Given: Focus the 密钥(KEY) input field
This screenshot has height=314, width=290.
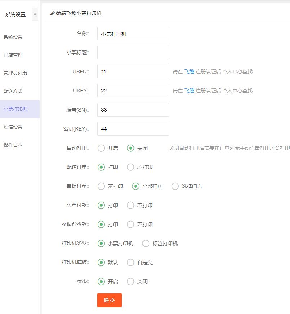Looking at the screenshot, I should 133,129.
